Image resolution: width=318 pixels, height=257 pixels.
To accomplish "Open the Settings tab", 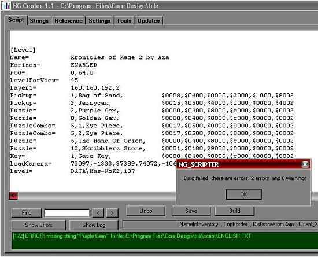I will [99, 21].
